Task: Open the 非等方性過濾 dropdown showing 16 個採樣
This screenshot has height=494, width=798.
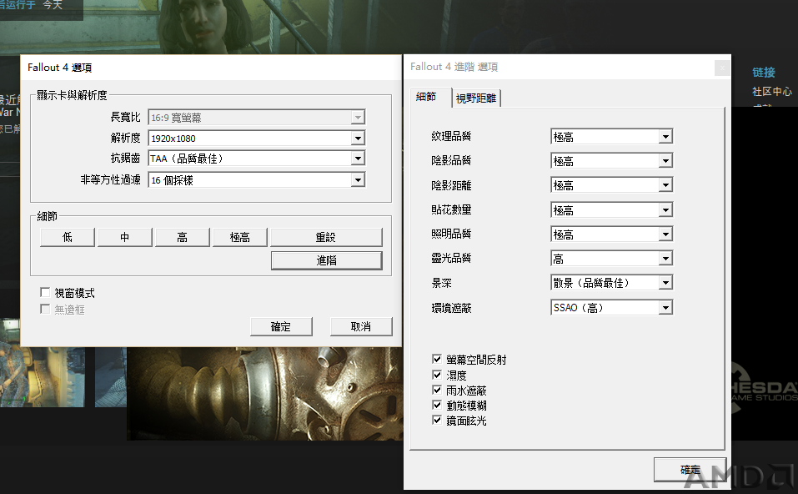Action: [257, 179]
